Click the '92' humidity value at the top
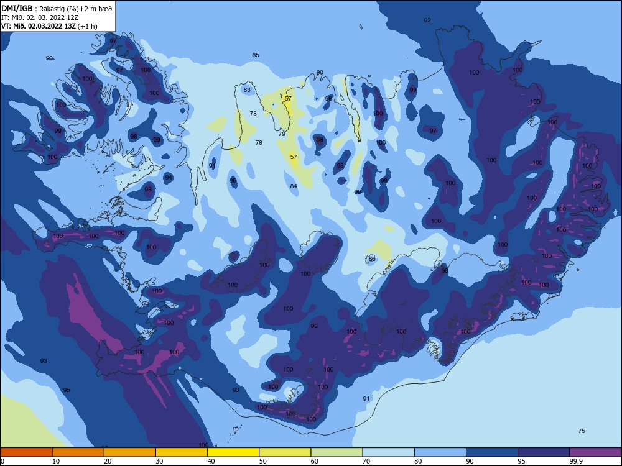Image resolution: width=622 pixels, height=466 pixels. click(427, 21)
